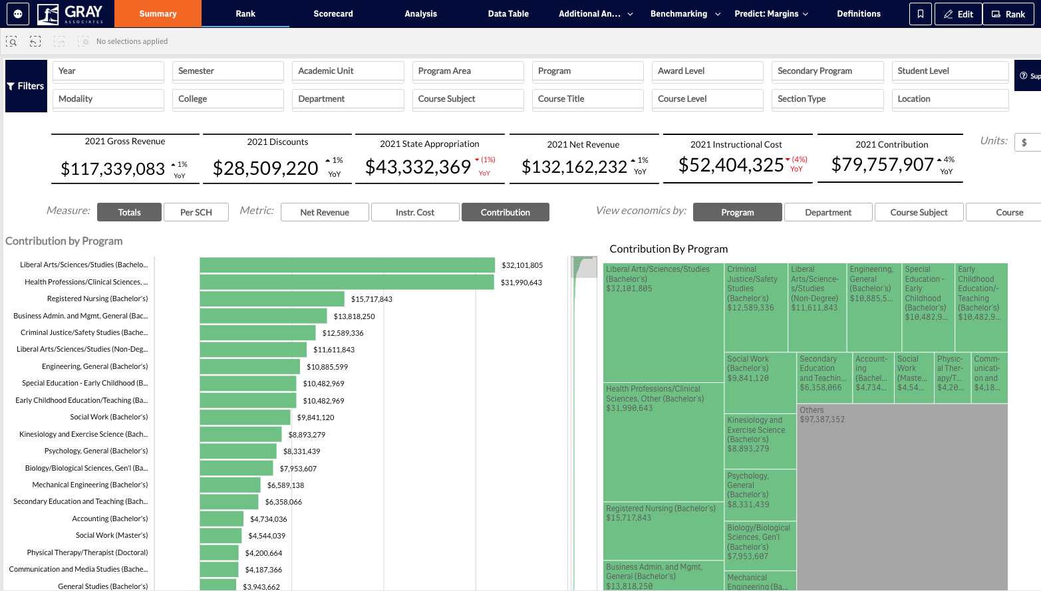Click the Mechanical Engineering (Bachelor's) label

[x=90, y=485]
